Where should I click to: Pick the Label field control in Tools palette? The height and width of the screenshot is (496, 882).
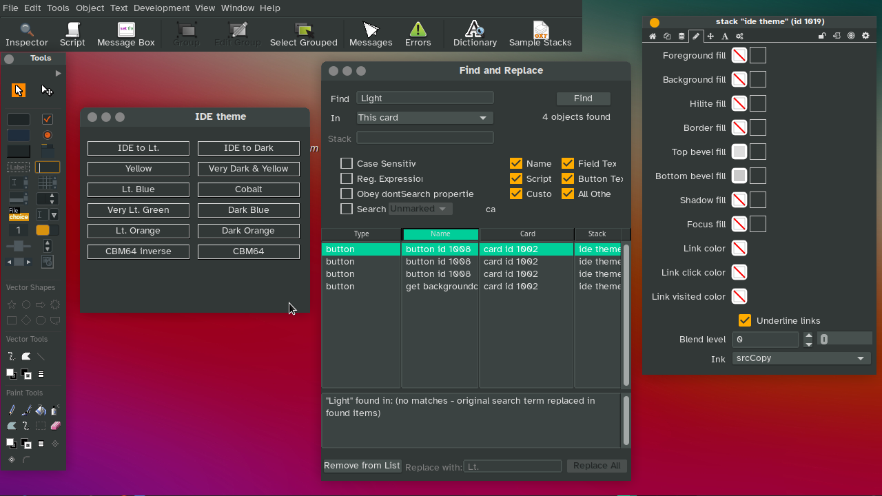[x=19, y=167]
